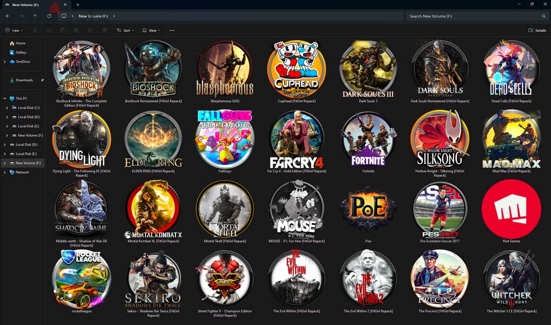This screenshot has width=551, height=325.
Task: Open the Dark Souls 3 folder
Action: click(x=368, y=69)
